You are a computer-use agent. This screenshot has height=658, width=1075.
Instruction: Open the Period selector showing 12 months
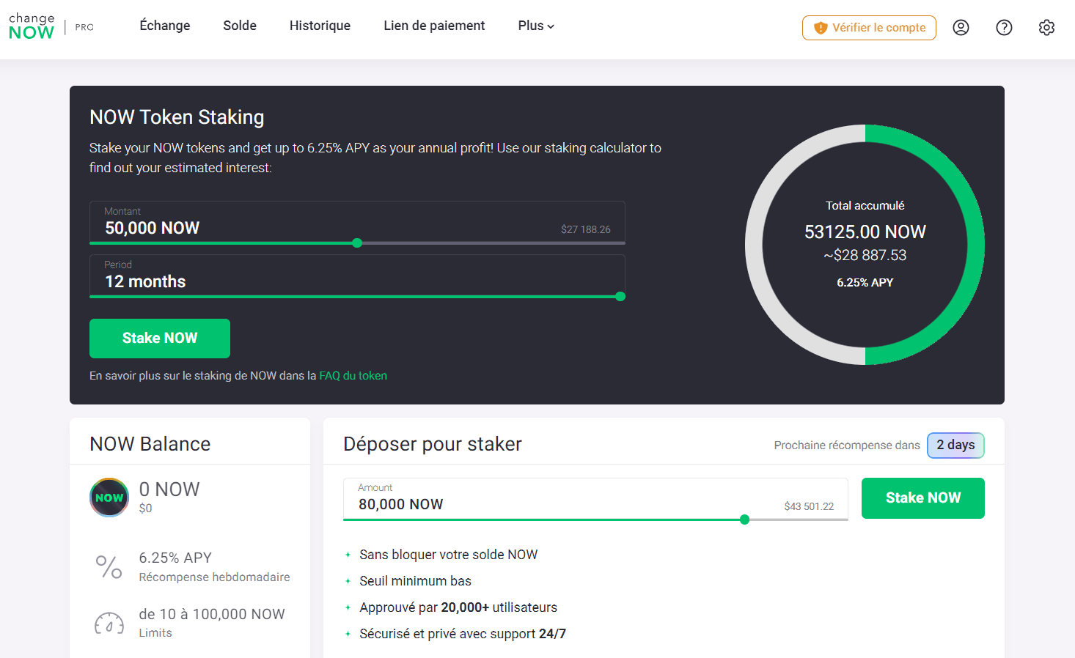coord(357,276)
